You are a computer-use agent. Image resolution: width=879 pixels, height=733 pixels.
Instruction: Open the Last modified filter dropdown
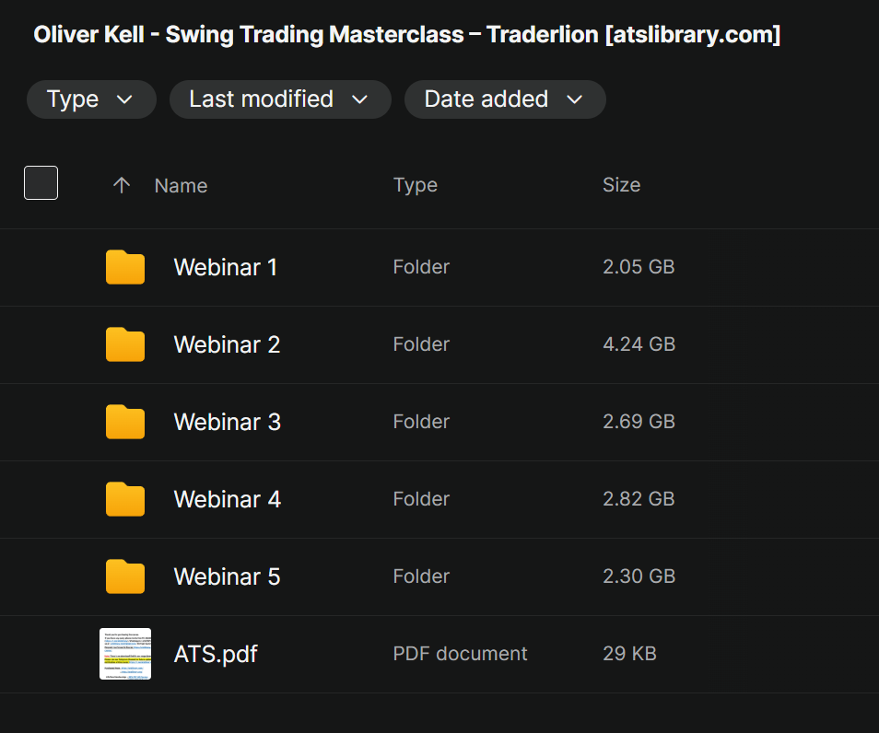click(x=280, y=99)
